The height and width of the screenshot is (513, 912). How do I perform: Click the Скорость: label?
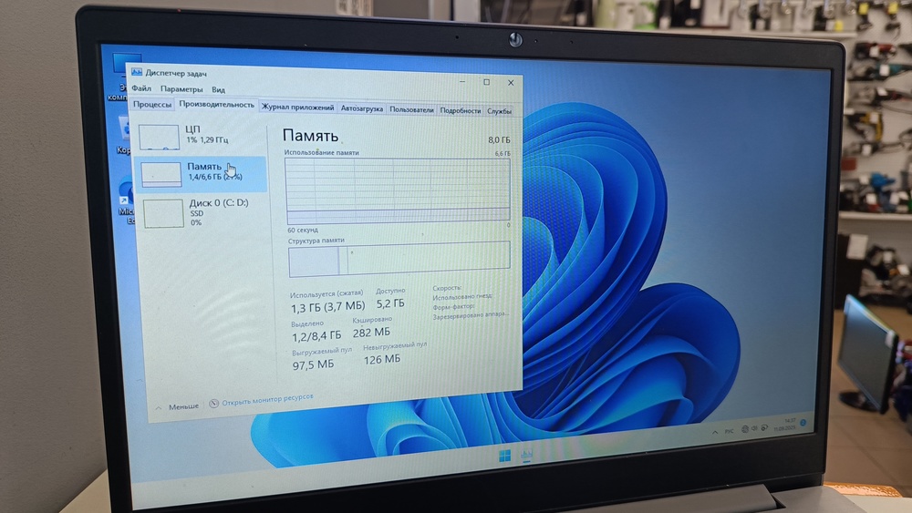(x=447, y=288)
